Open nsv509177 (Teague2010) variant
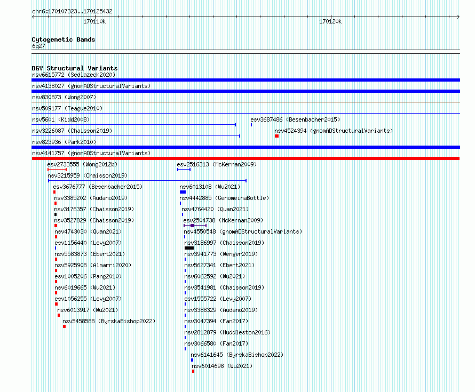The width and height of the screenshot is (475, 392). (x=67, y=108)
